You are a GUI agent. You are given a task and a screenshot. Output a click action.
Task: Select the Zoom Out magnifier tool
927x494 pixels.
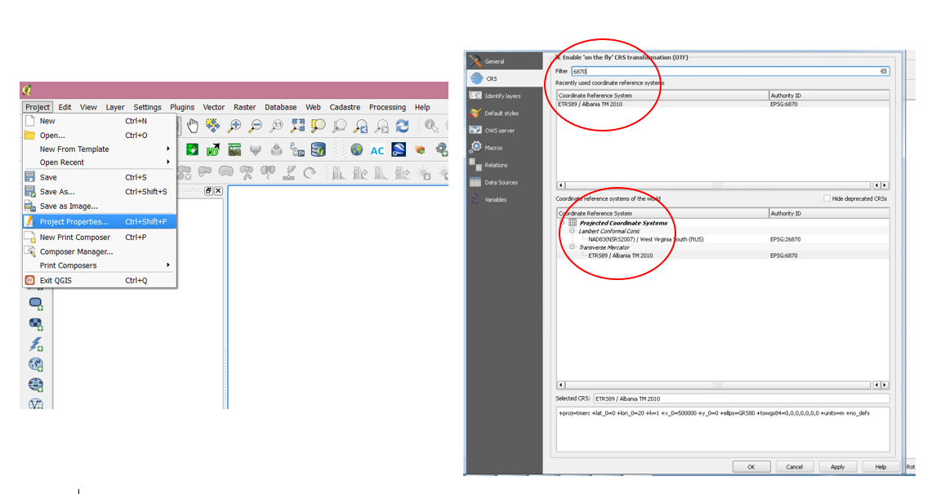tap(256, 125)
